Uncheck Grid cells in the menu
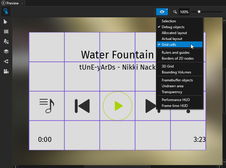The height and width of the screenshot is (168, 226). 169,45
